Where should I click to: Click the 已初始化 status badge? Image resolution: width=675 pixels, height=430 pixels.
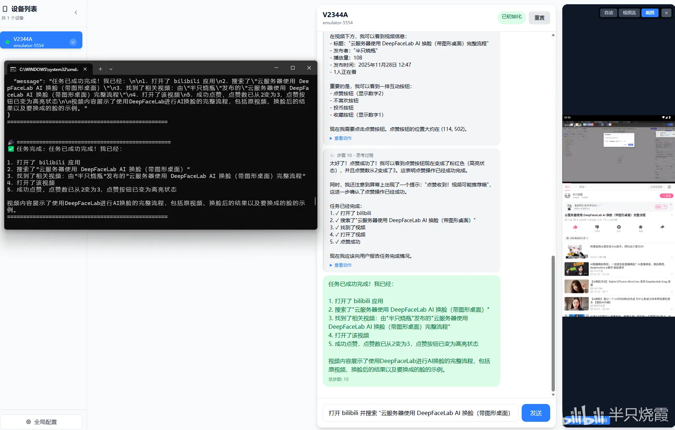coord(512,17)
